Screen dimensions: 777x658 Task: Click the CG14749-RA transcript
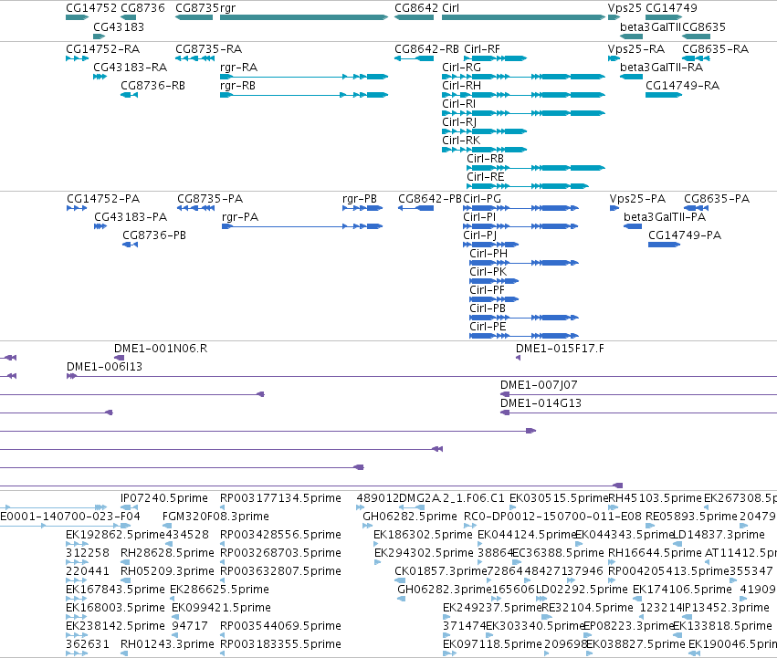(664, 95)
